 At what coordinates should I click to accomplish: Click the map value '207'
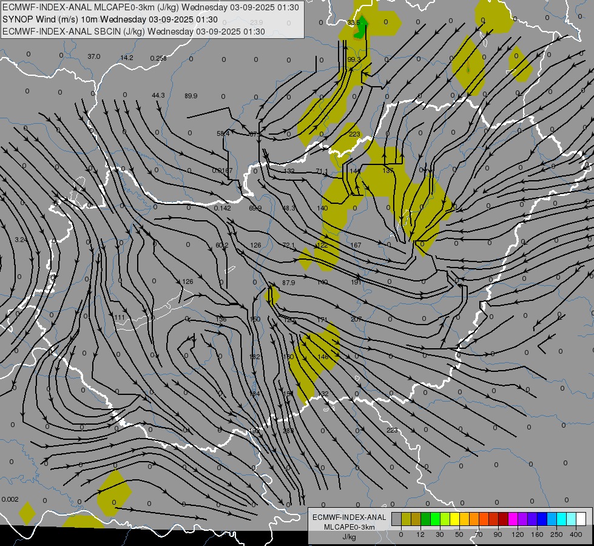pyautogui.click(x=356, y=320)
